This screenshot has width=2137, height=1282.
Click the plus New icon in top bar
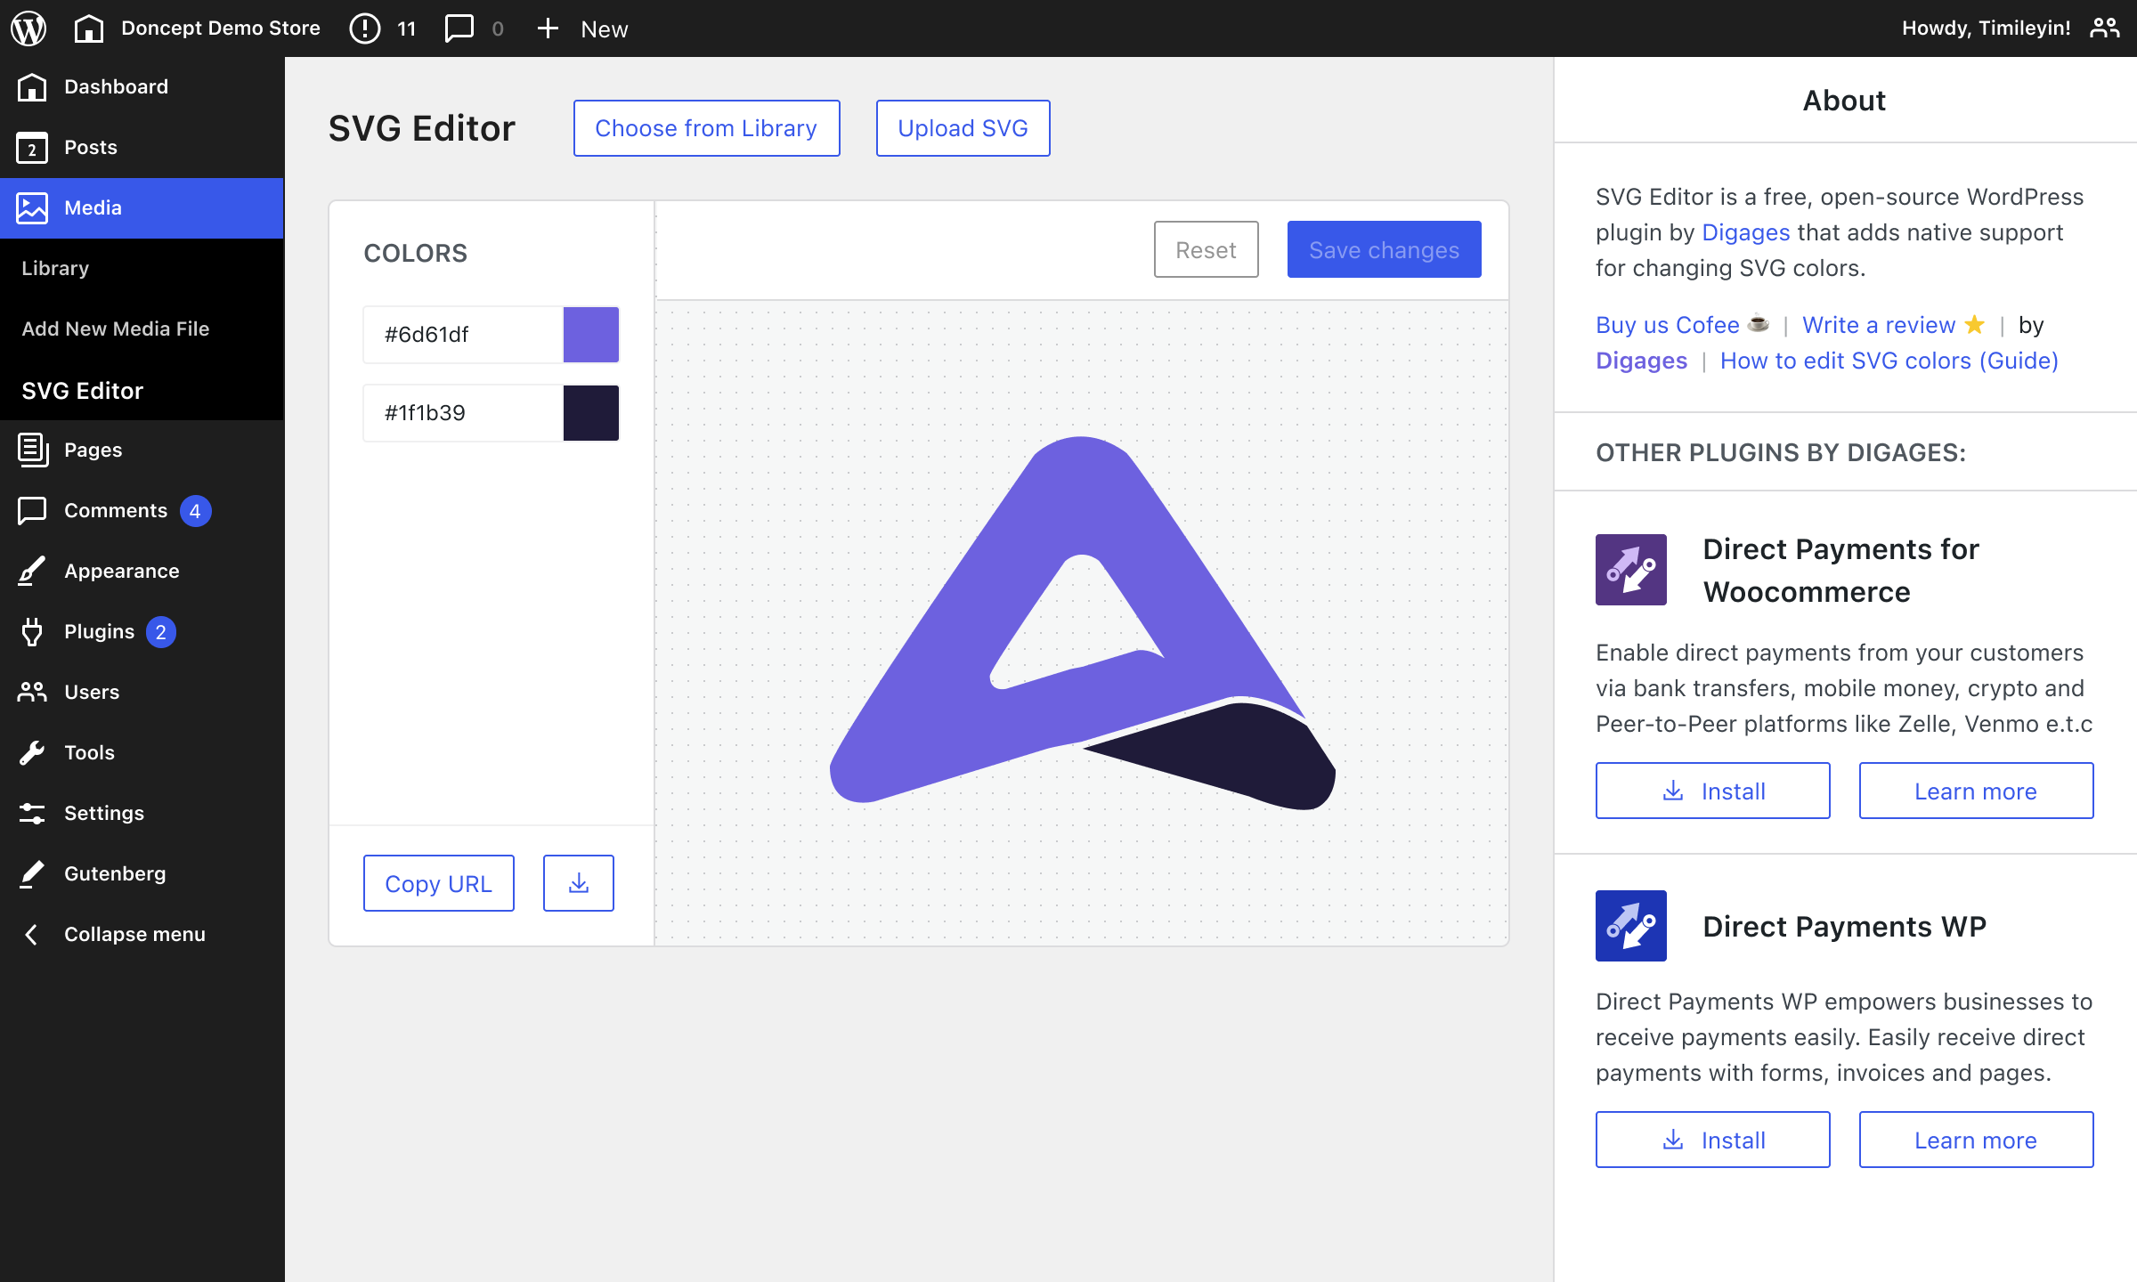coord(548,28)
